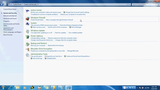The width and height of the screenshot is (160, 90).
Task: Click the Backup and Restore icon
Action: (x=27, y=44)
